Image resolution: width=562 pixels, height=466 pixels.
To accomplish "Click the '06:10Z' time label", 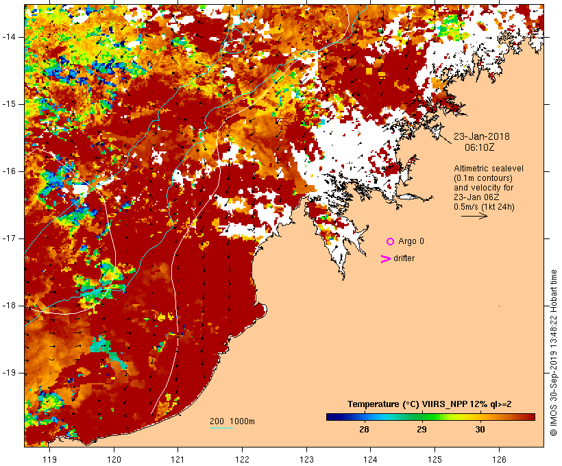I will tap(480, 147).
